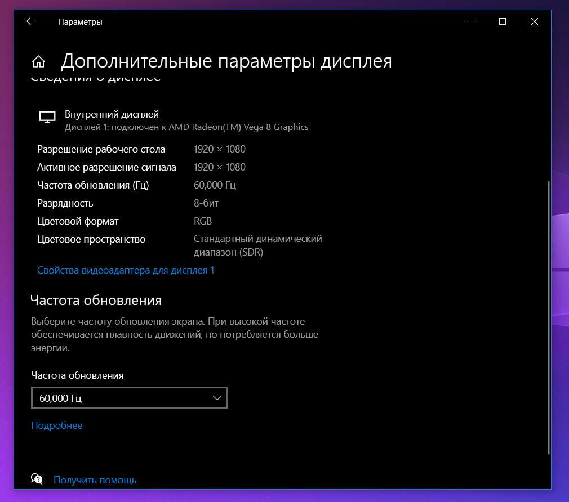Image resolution: width=569 pixels, height=502 pixels.
Task: Click the Цветовой формат label
Action: pyautogui.click(x=78, y=221)
